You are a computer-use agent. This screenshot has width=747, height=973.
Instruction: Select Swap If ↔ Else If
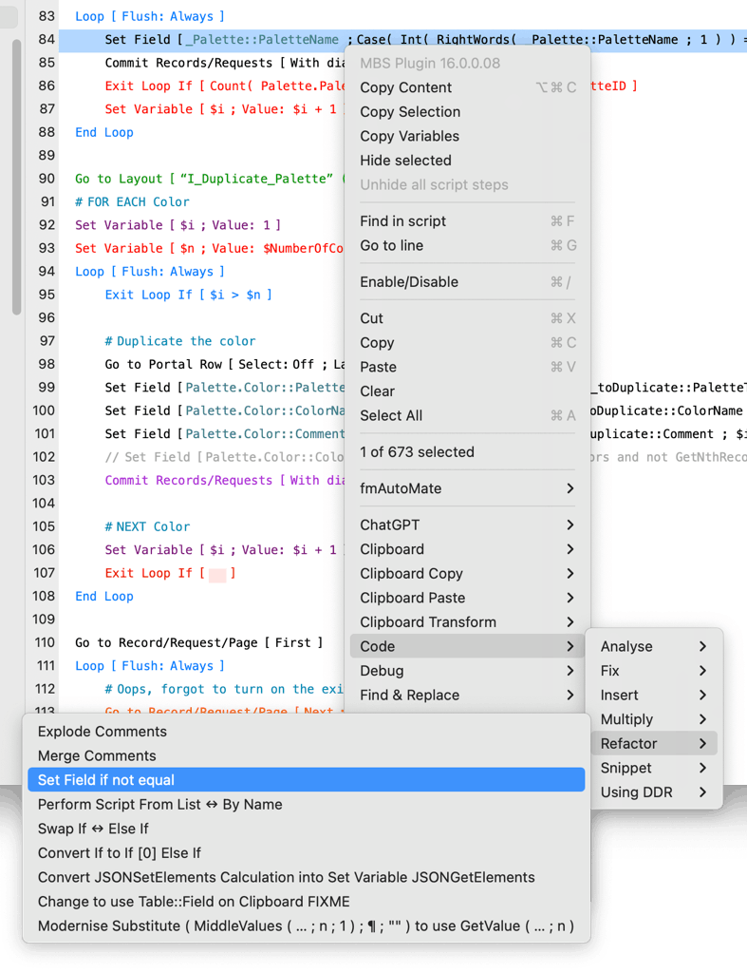(307, 829)
